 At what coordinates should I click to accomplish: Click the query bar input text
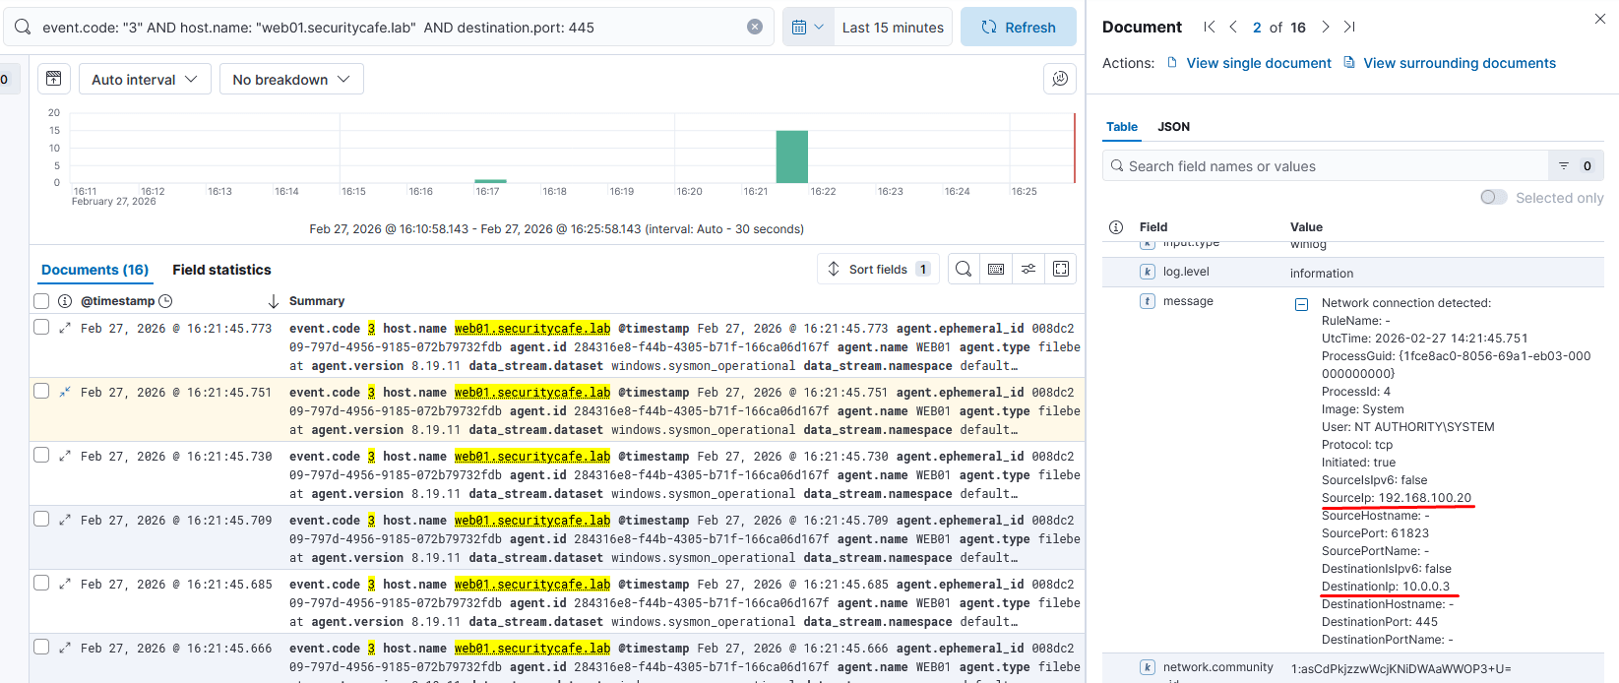(318, 28)
